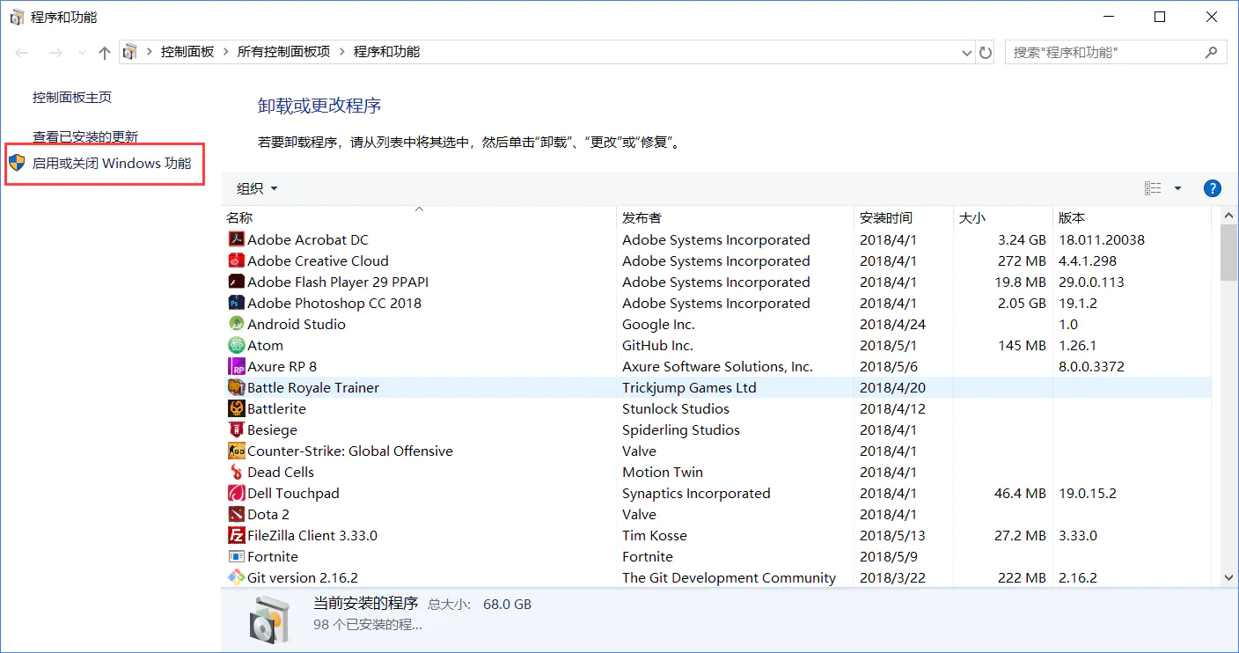
Task: Click the Dead Cells icon
Action: (236, 472)
